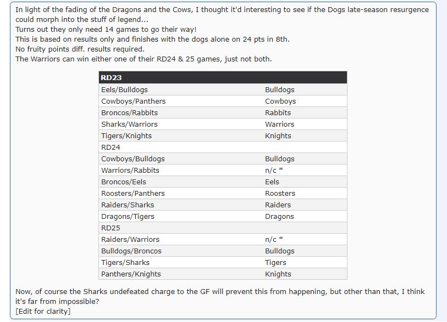Click the n/c result for Warriors/Rabbits
The width and height of the screenshot is (447, 322).
tap(275, 170)
